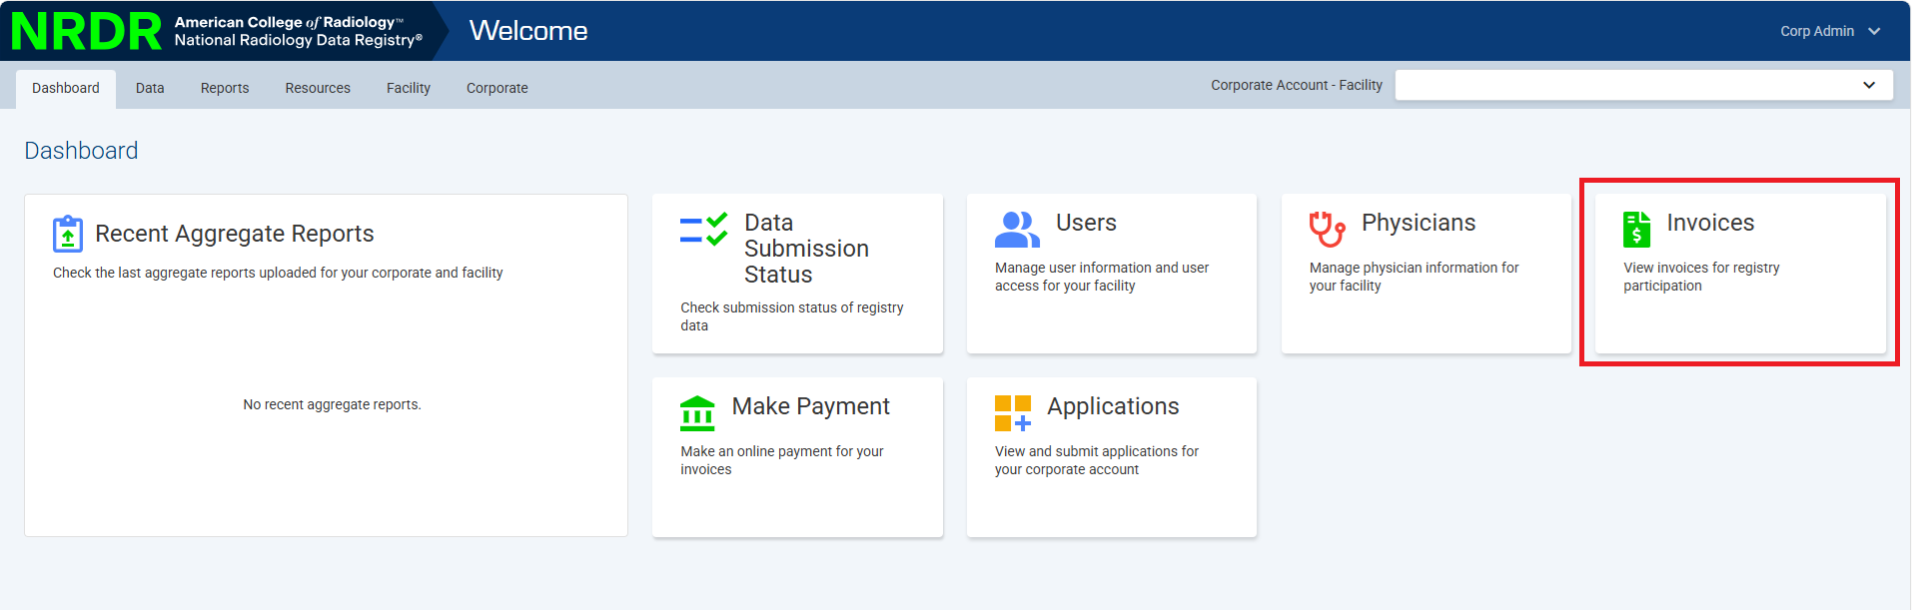Open the Applications card title
1913x610 pixels.
(1113, 406)
